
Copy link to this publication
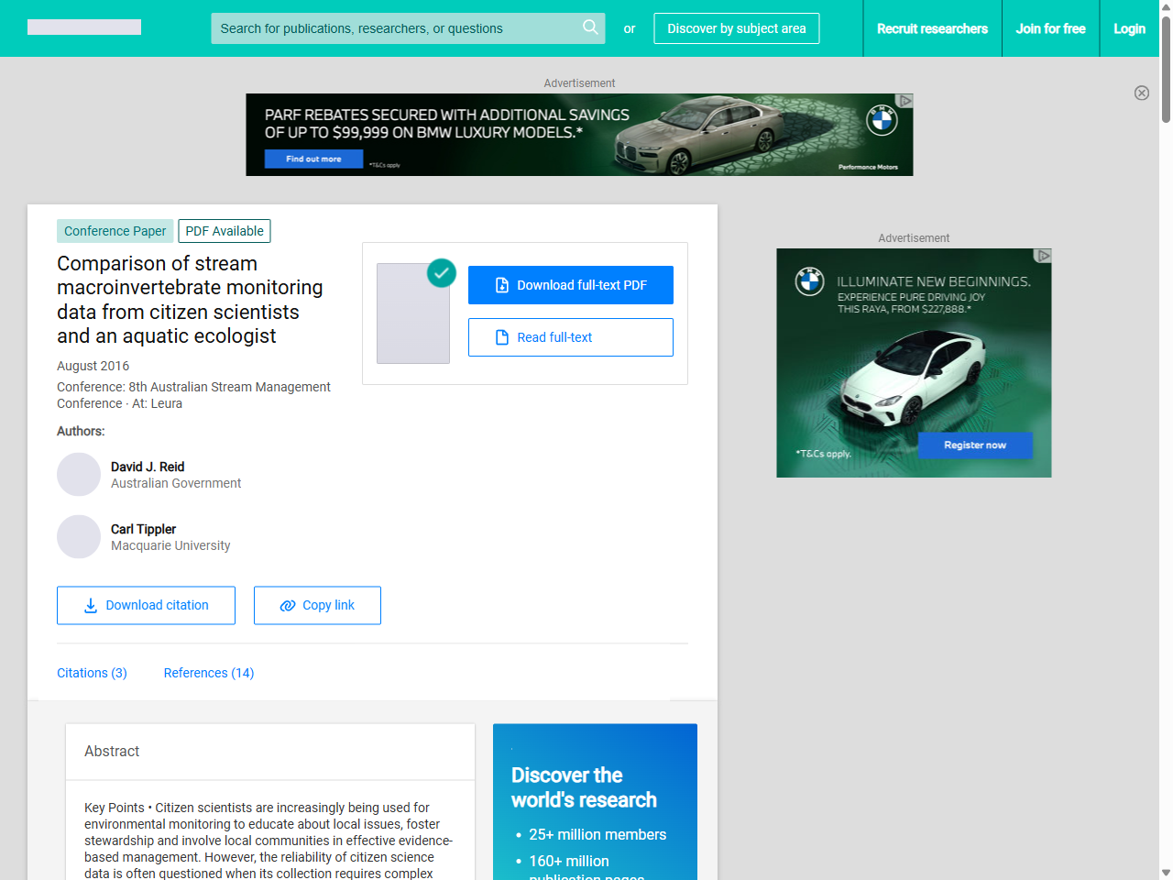pyautogui.click(x=317, y=605)
